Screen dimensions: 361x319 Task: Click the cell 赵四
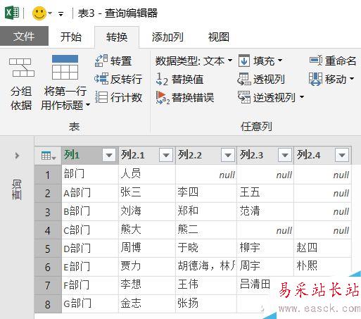click(322, 248)
